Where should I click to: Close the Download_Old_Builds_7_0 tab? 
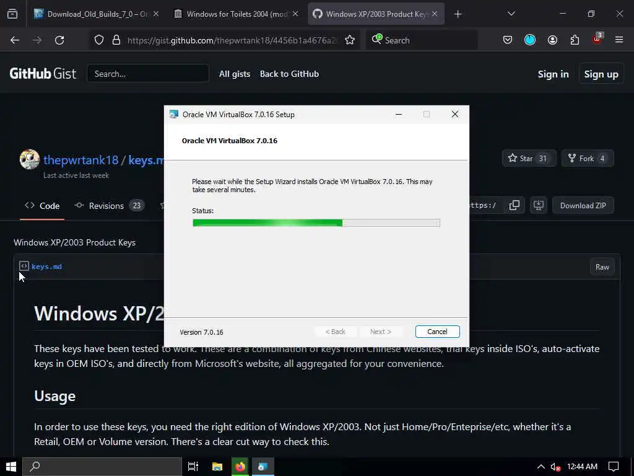(155, 14)
